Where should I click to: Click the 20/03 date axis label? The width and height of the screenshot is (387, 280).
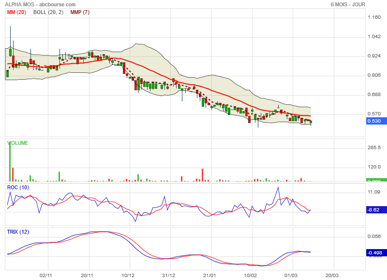[x=333, y=275]
